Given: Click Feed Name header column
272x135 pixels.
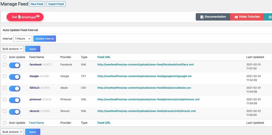Looking at the screenshot, I should (x=37, y=57).
